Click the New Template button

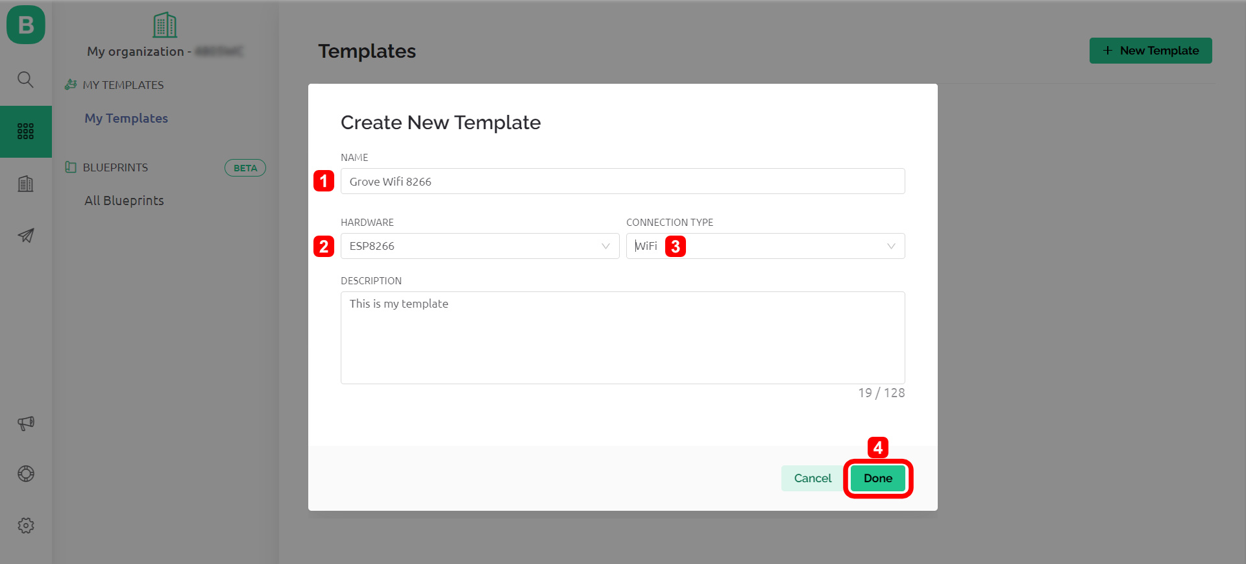pos(1151,51)
